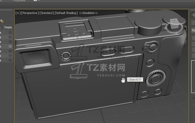
Task: Expand the Scene Explorer toolbar via >> arrows
Action: [11, 19]
